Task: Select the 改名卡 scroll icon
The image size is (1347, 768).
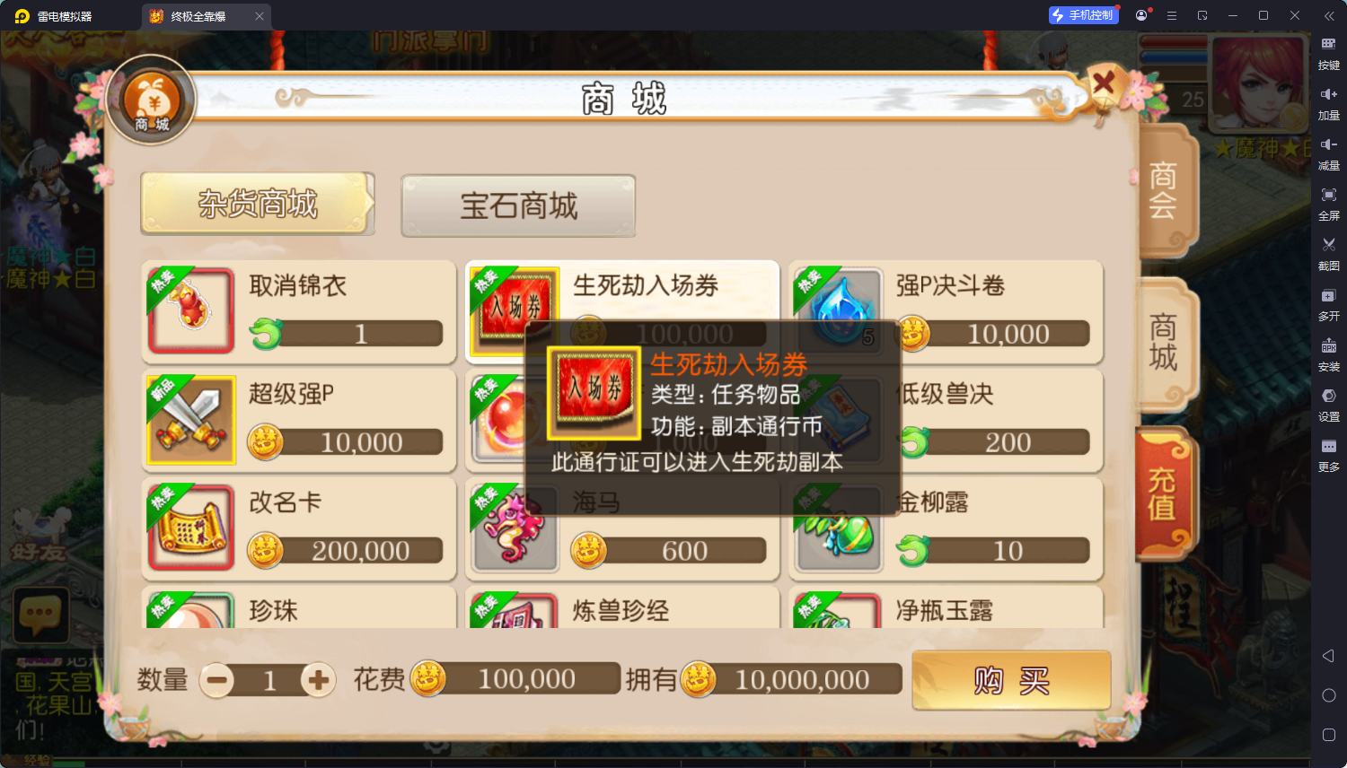Action: coord(191,528)
